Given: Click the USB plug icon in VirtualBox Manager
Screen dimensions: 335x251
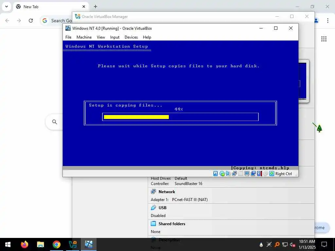Looking at the screenshot, I should click(153, 208).
